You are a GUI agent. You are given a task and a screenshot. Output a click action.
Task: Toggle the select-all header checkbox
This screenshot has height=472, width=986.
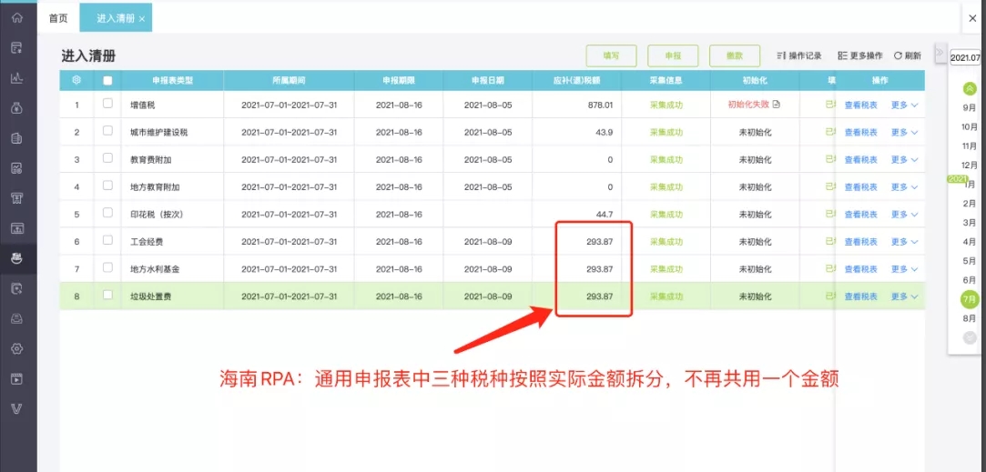click(107, 80)
